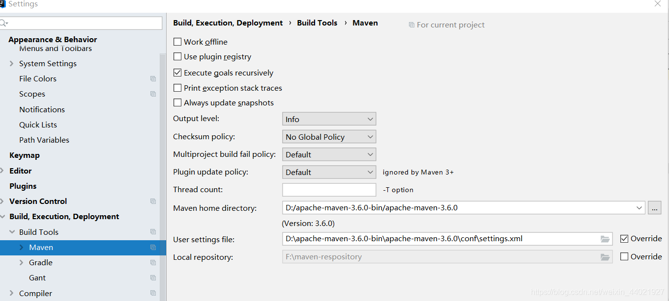This screenshot has width=669, height=301.
Task: Open the Output level dropdown
Action: pos(329,119)
